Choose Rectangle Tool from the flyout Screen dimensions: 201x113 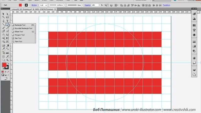[23, 25]
